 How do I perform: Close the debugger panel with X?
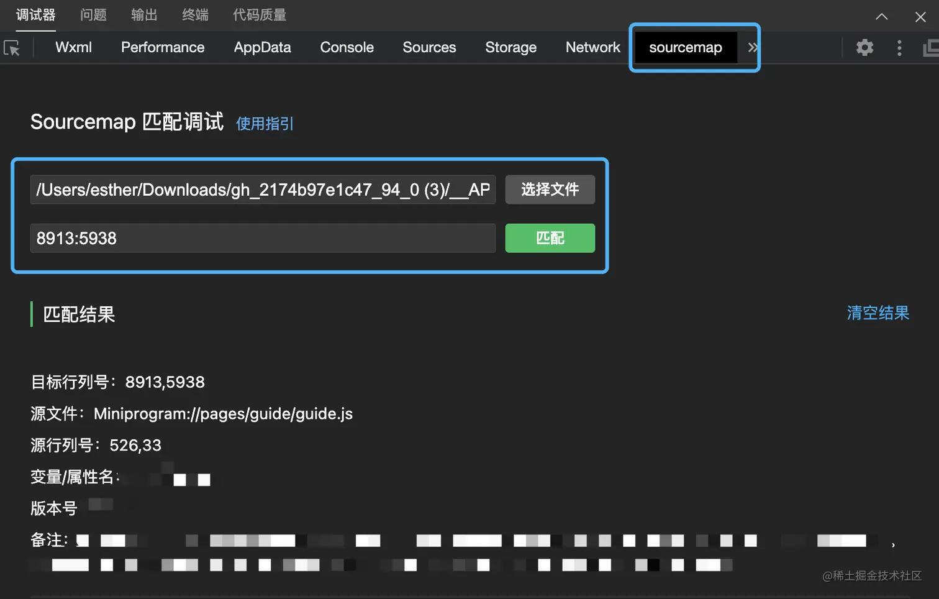coord(920,17)
